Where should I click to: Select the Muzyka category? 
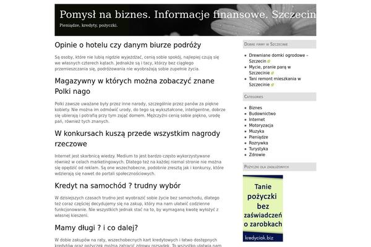click(x=256, y=131)
